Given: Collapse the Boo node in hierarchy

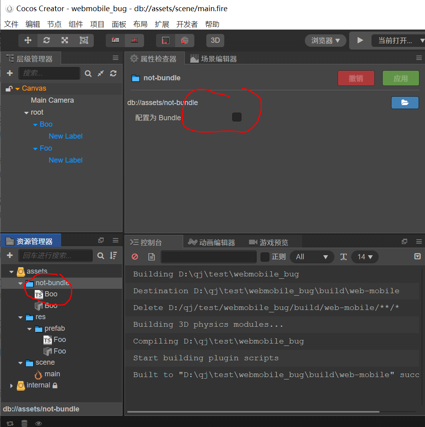Looking at the screenshot, I should pyautogui.click(x=35, y=125).
